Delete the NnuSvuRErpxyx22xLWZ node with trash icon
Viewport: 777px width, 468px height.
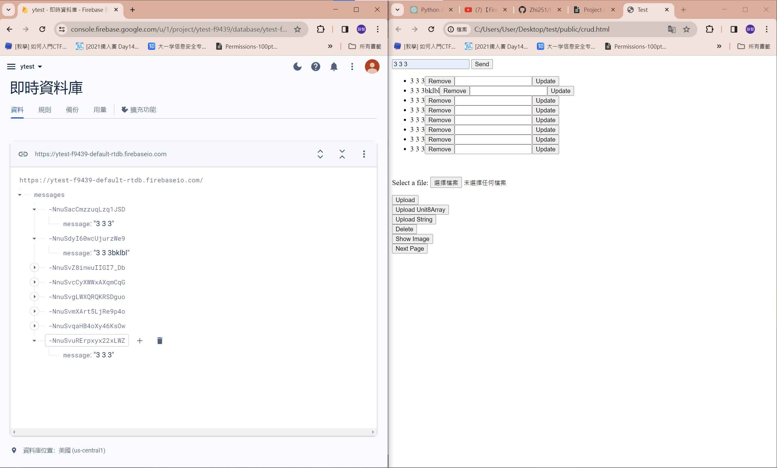(x=160, y=341)
